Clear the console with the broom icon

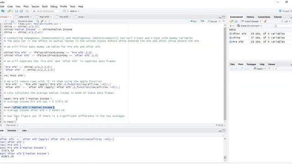coord(224,135)
